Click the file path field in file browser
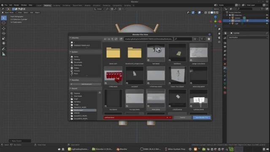 148,39
